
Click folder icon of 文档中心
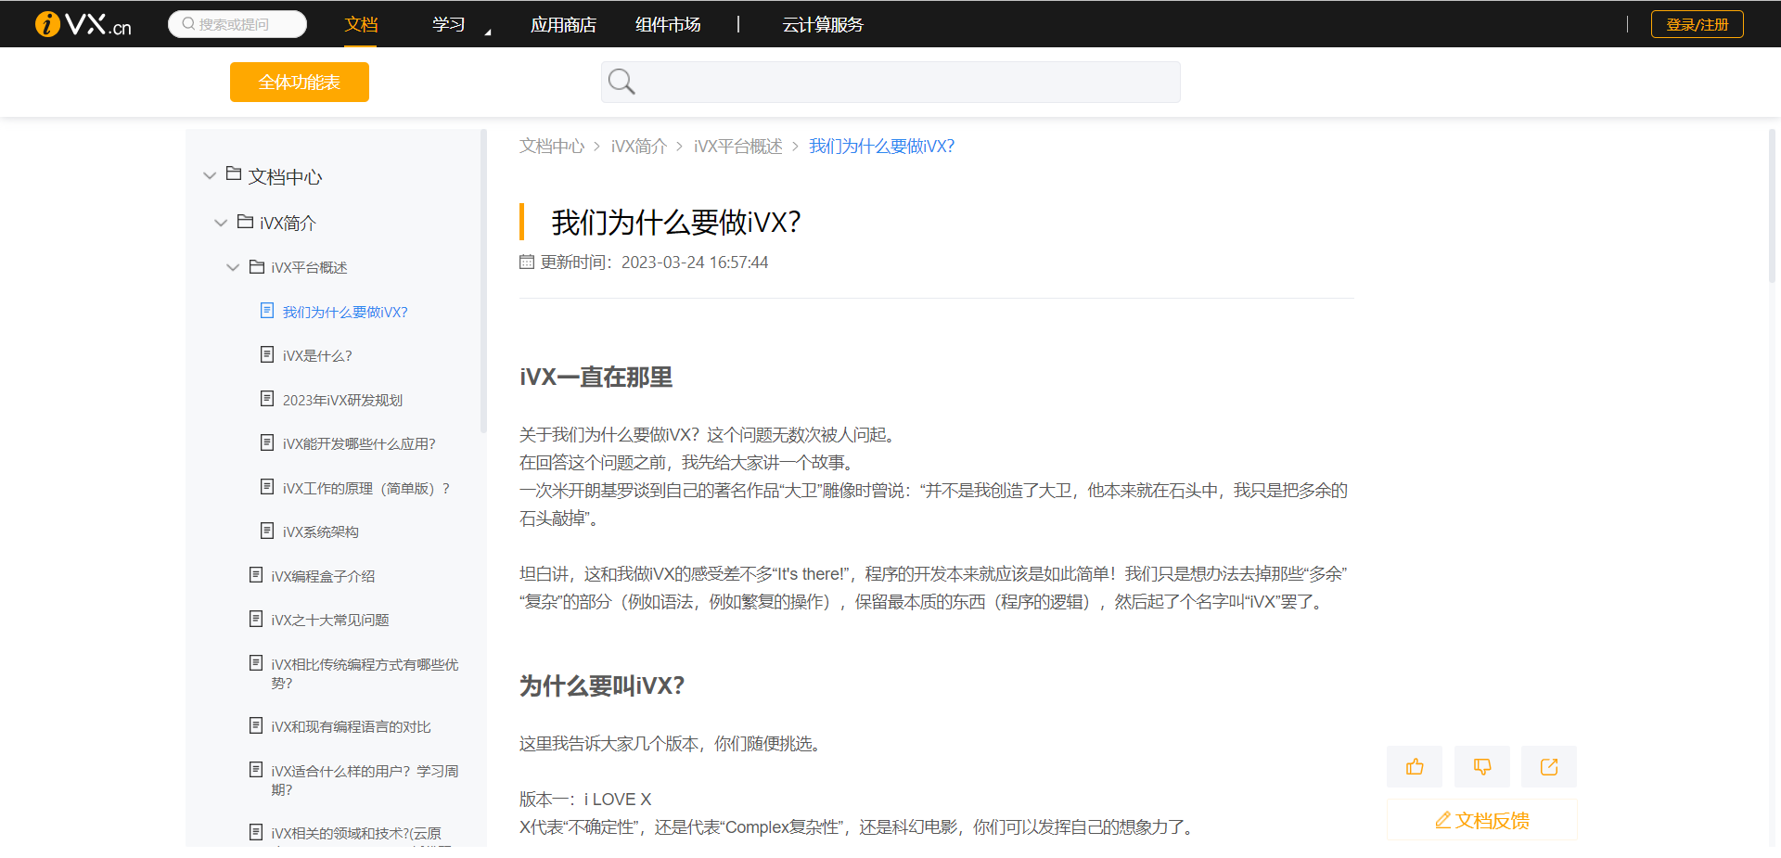click(x=234, y=174)
